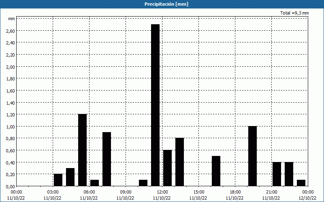Click the "12:00" time axis label
324x202 pixels.
pyautogui.click(x=162, y=192)
